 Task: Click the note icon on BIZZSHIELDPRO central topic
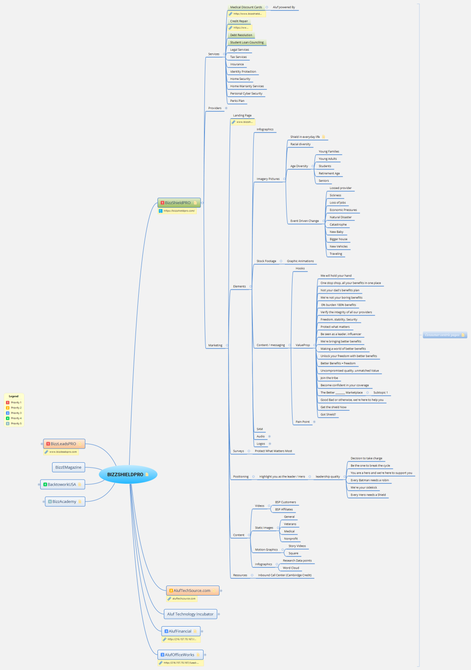tap(147, 475)
